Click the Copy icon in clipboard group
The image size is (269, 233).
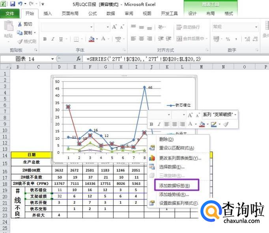pyautogui.click(x=20, y=33)
